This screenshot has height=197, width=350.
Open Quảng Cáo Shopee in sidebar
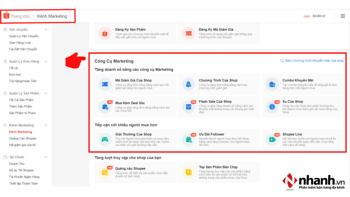[22, 138]
